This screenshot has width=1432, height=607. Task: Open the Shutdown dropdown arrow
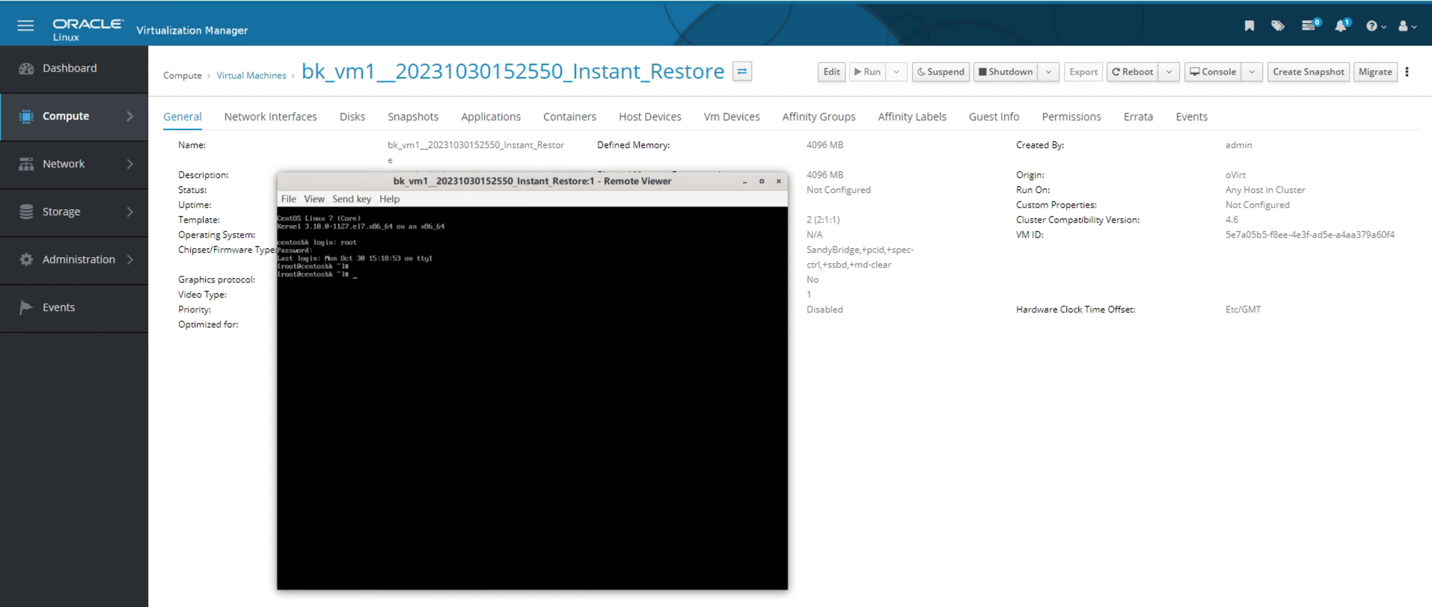pos(1049,72)
